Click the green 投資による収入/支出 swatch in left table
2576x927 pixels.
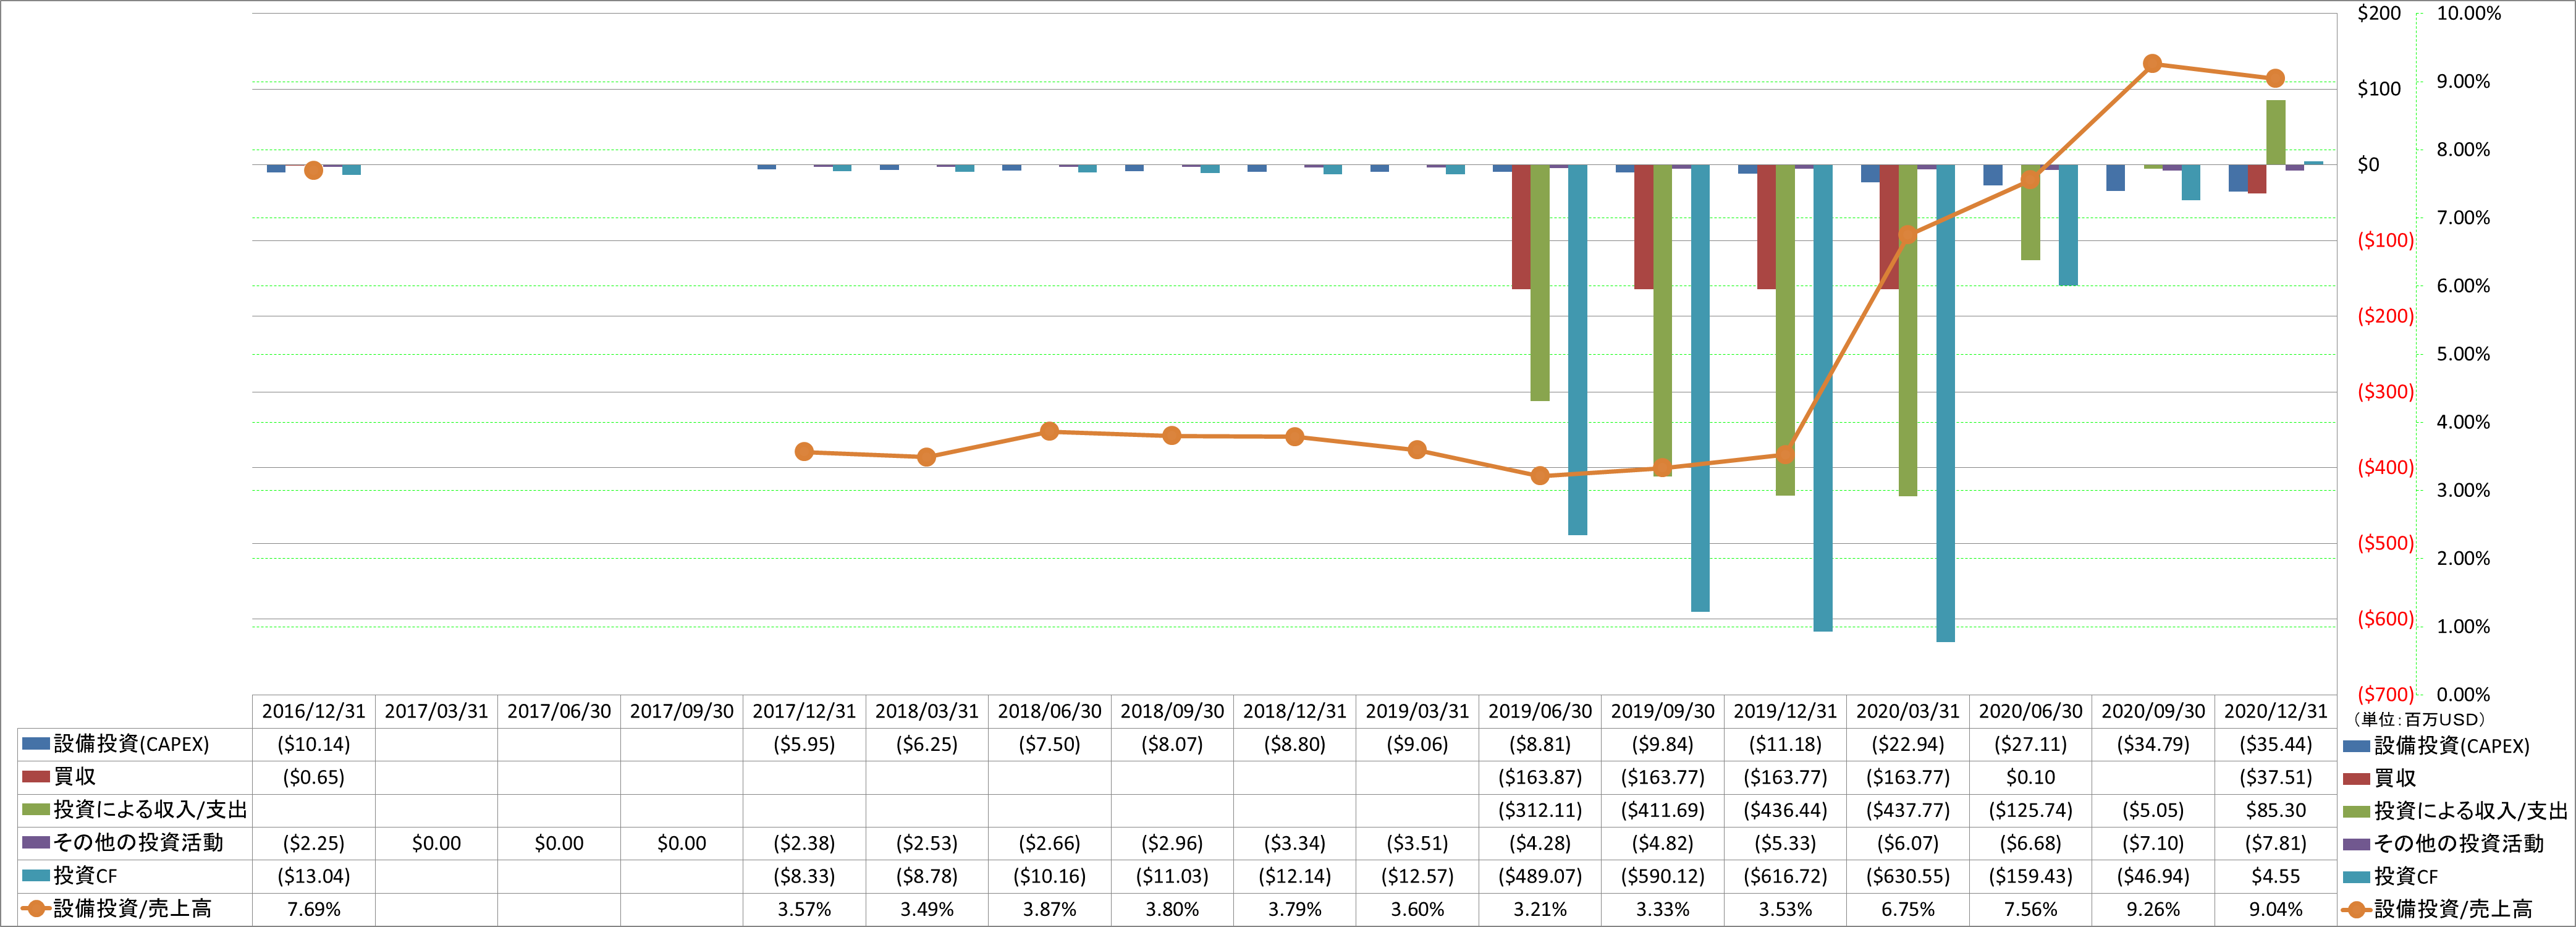click(x=36, y=810)
